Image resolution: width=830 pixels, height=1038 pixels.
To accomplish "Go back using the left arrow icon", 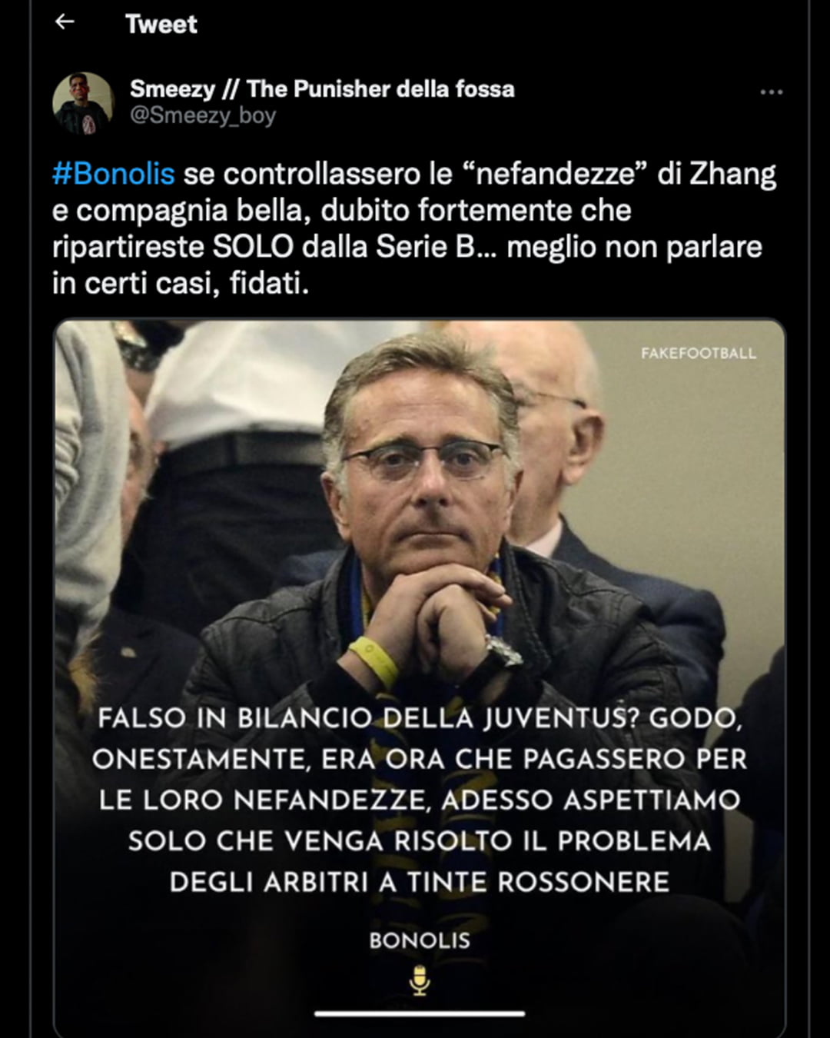I will pyautogui.click(x=65, y=22).
